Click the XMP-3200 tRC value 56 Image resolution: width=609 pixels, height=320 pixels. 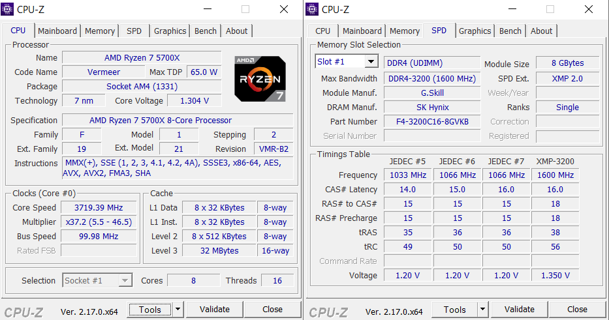[x=555, y=247]
